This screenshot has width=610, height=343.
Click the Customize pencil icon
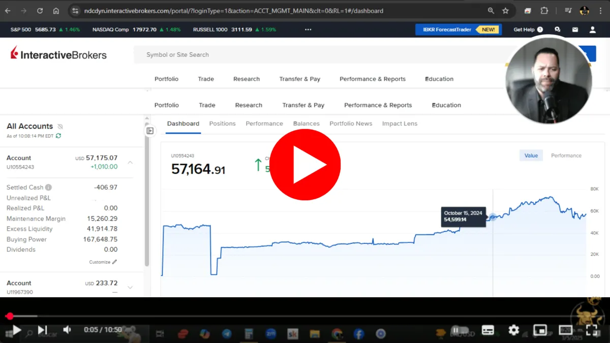pyautogui.click(x=114, y=262)
